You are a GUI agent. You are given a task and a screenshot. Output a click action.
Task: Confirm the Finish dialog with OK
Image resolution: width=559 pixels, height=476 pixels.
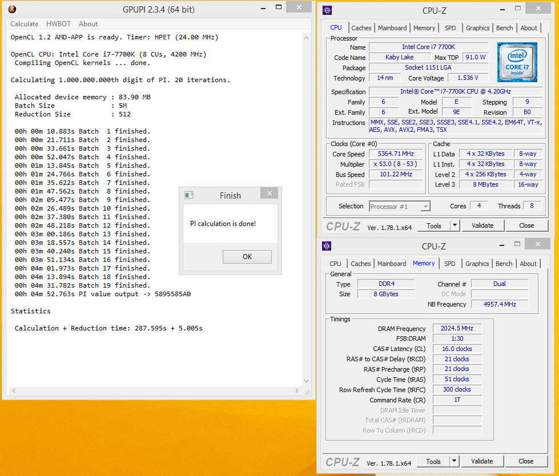[247, 256]
